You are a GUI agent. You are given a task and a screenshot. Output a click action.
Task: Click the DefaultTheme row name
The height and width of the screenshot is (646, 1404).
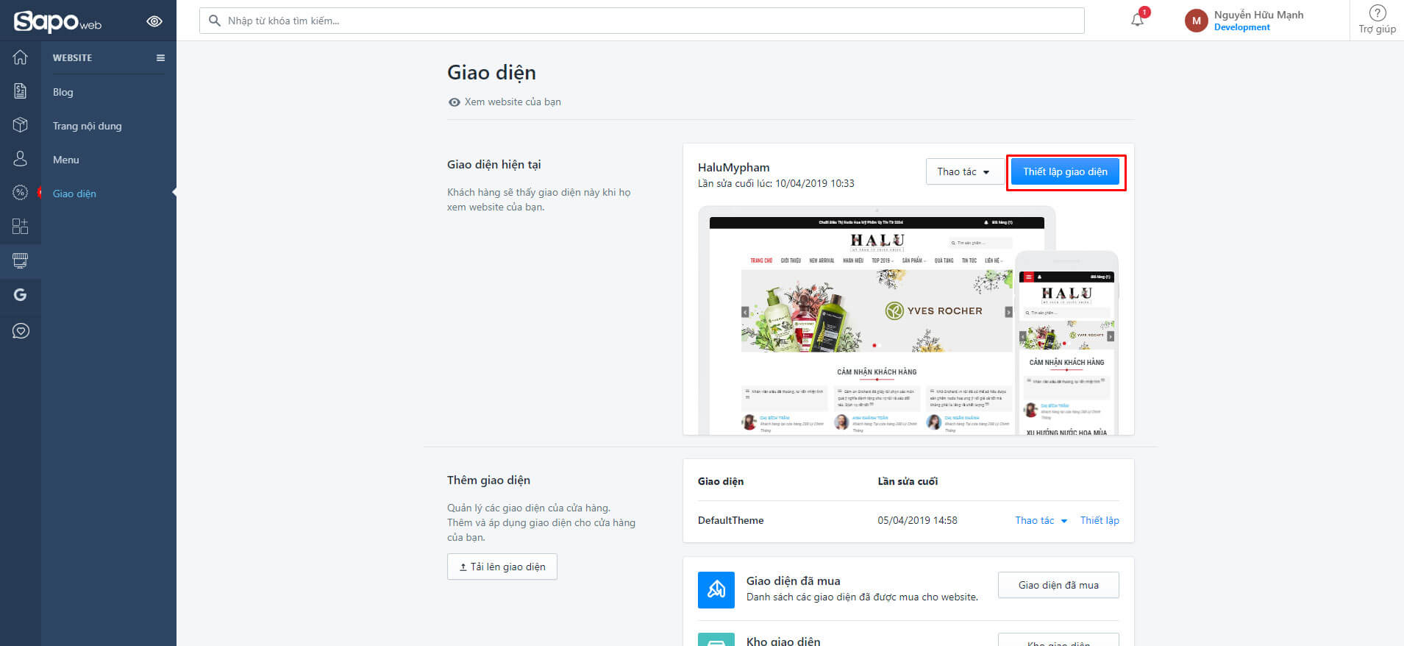click(731, 520)
